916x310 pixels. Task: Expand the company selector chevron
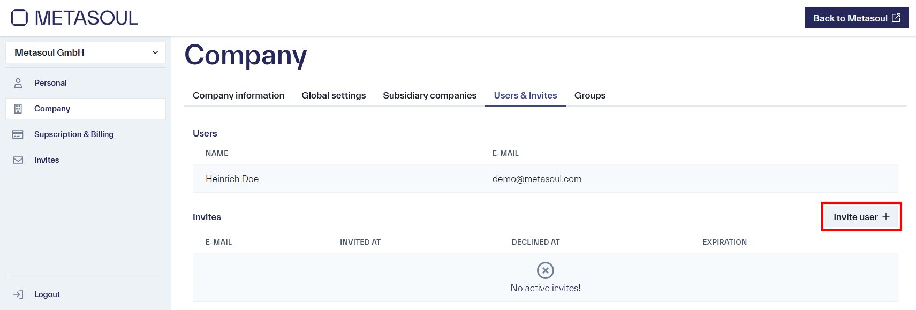[155, 52]
